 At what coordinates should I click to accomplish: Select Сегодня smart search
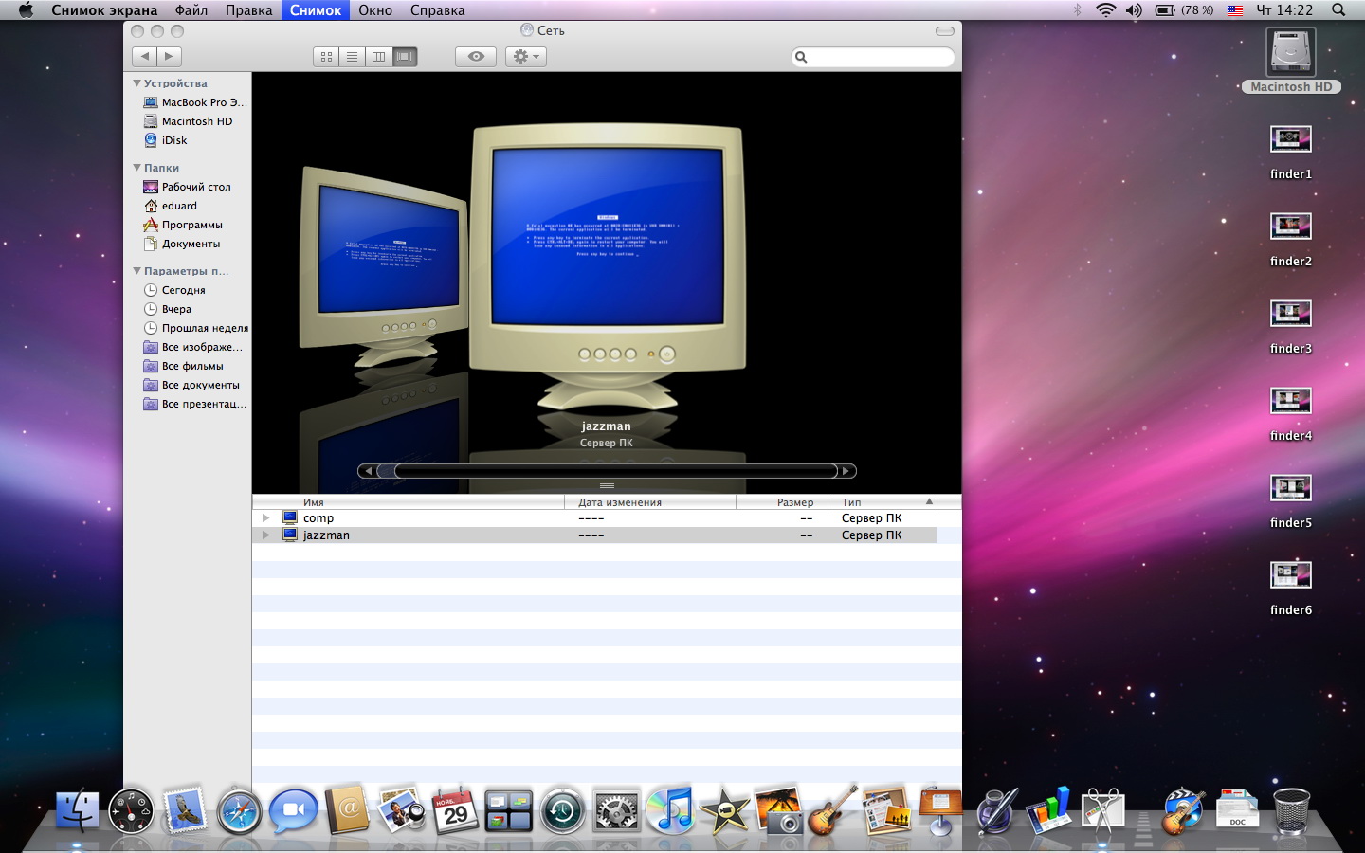(x=174, y=290)
